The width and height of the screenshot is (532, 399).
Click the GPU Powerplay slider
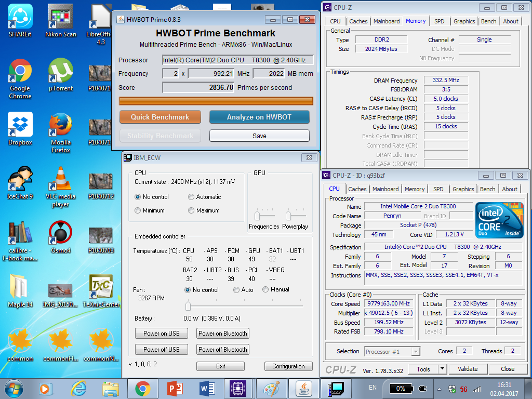[x=288, y=215]
